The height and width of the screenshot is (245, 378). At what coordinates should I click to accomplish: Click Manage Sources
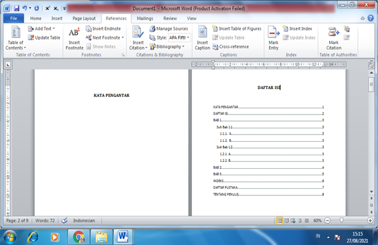169,29
